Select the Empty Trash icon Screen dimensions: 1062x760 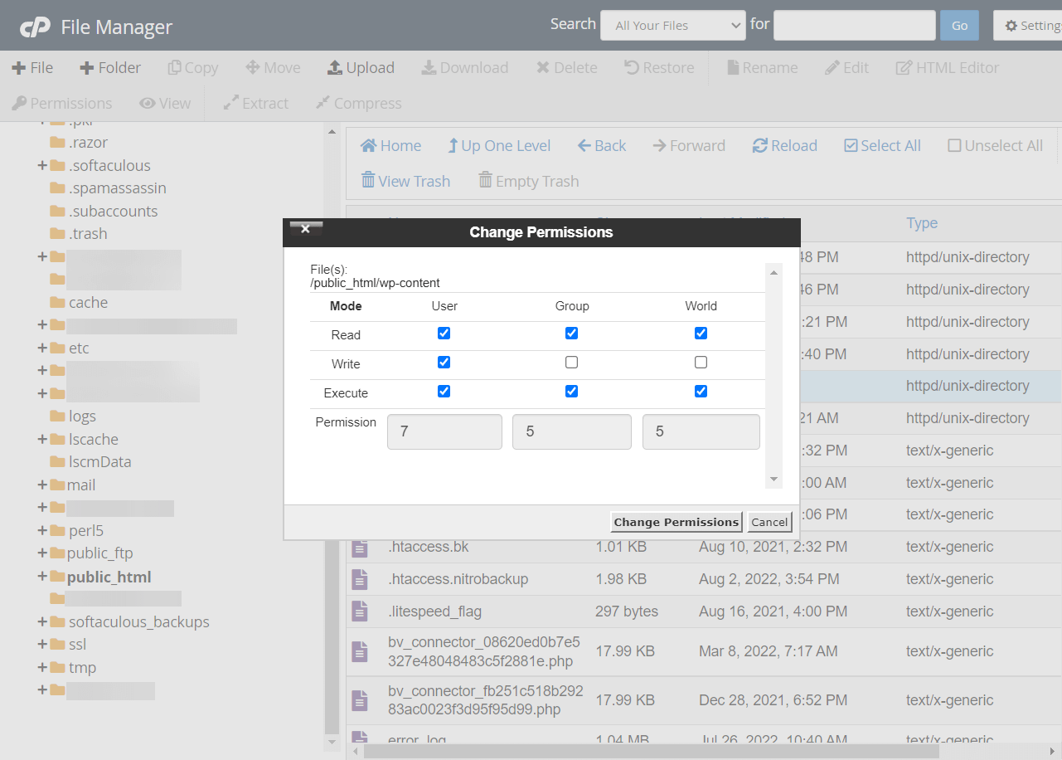[x=528, y=181]
